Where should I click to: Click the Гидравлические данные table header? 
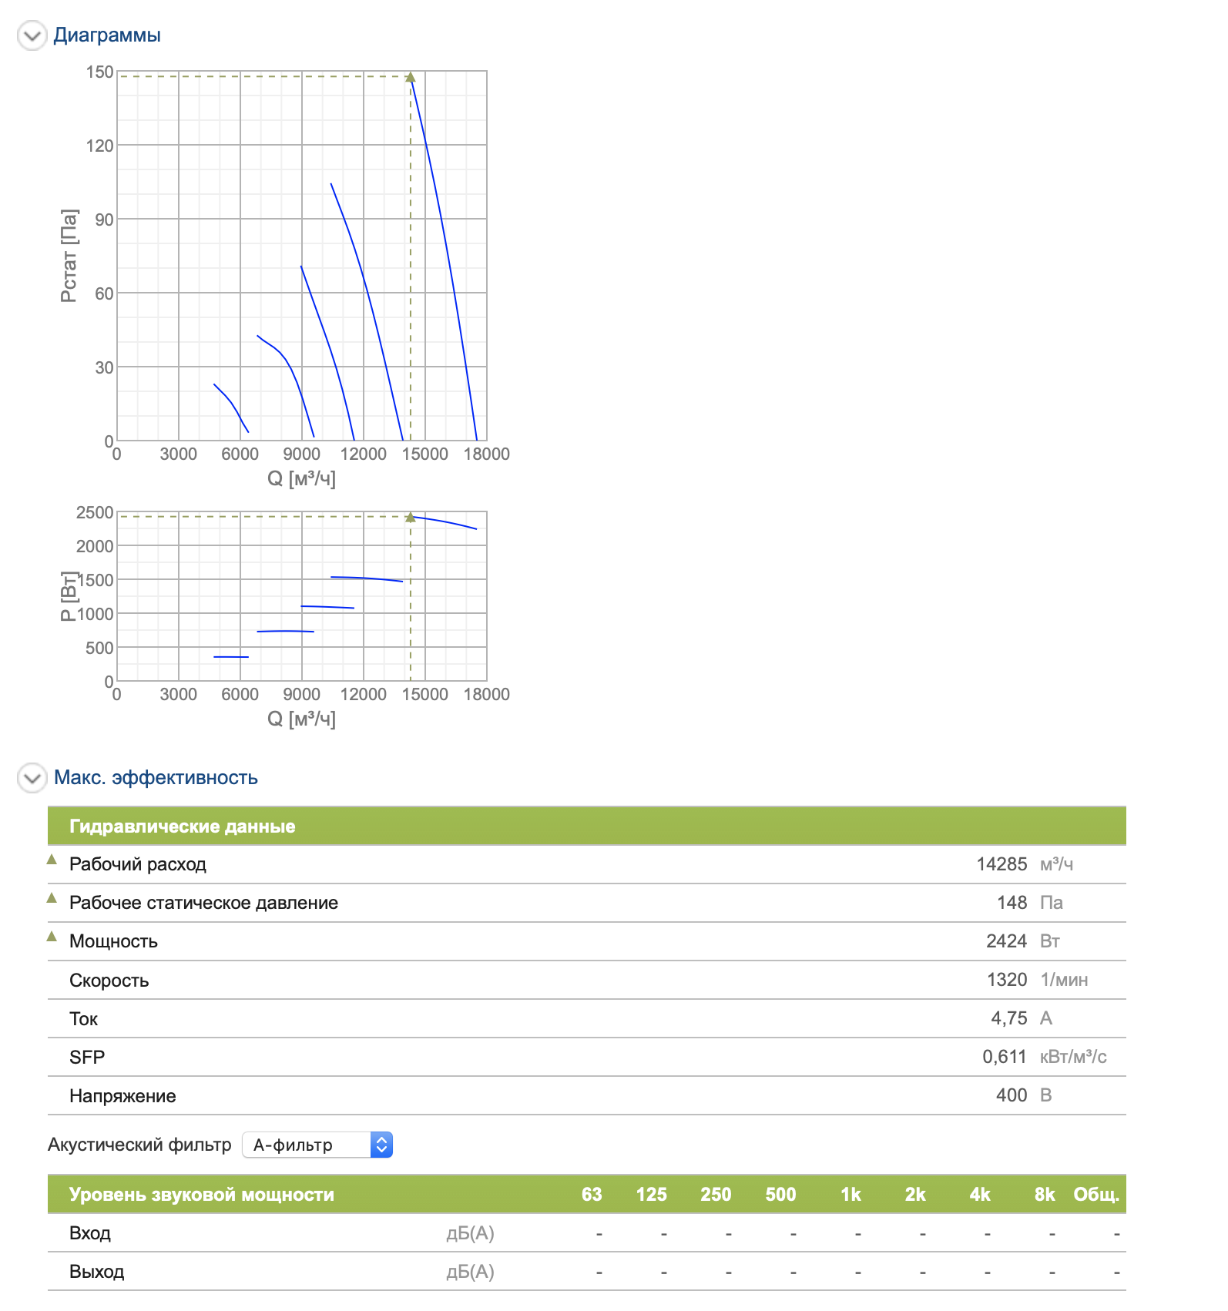183,826
